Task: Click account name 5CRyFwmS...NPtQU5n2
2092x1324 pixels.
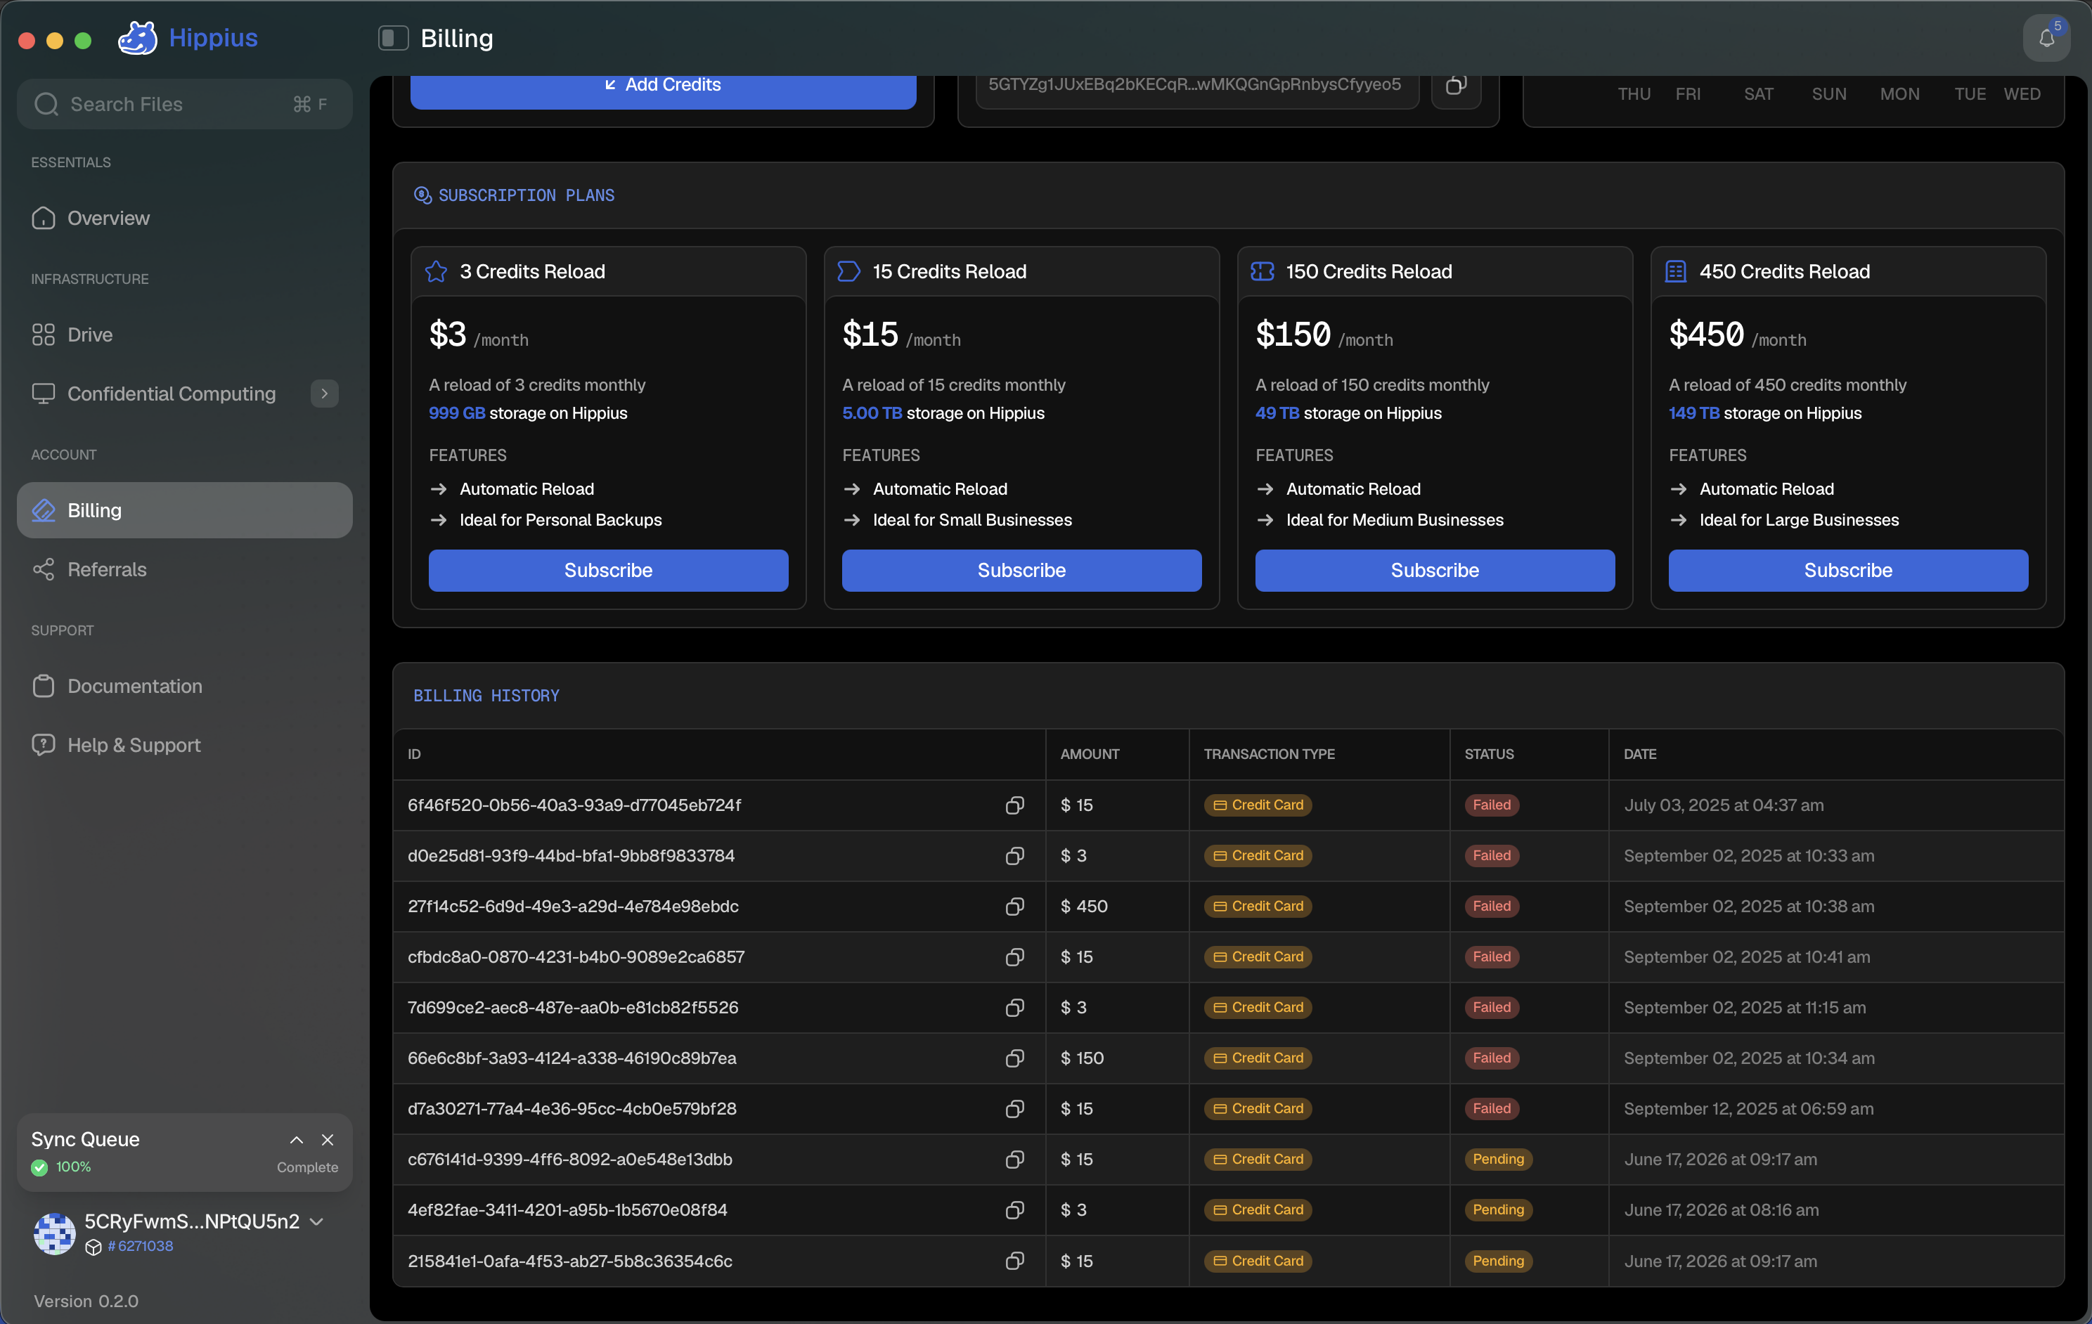Action: pyautogui.click(x=192, y=1221)
